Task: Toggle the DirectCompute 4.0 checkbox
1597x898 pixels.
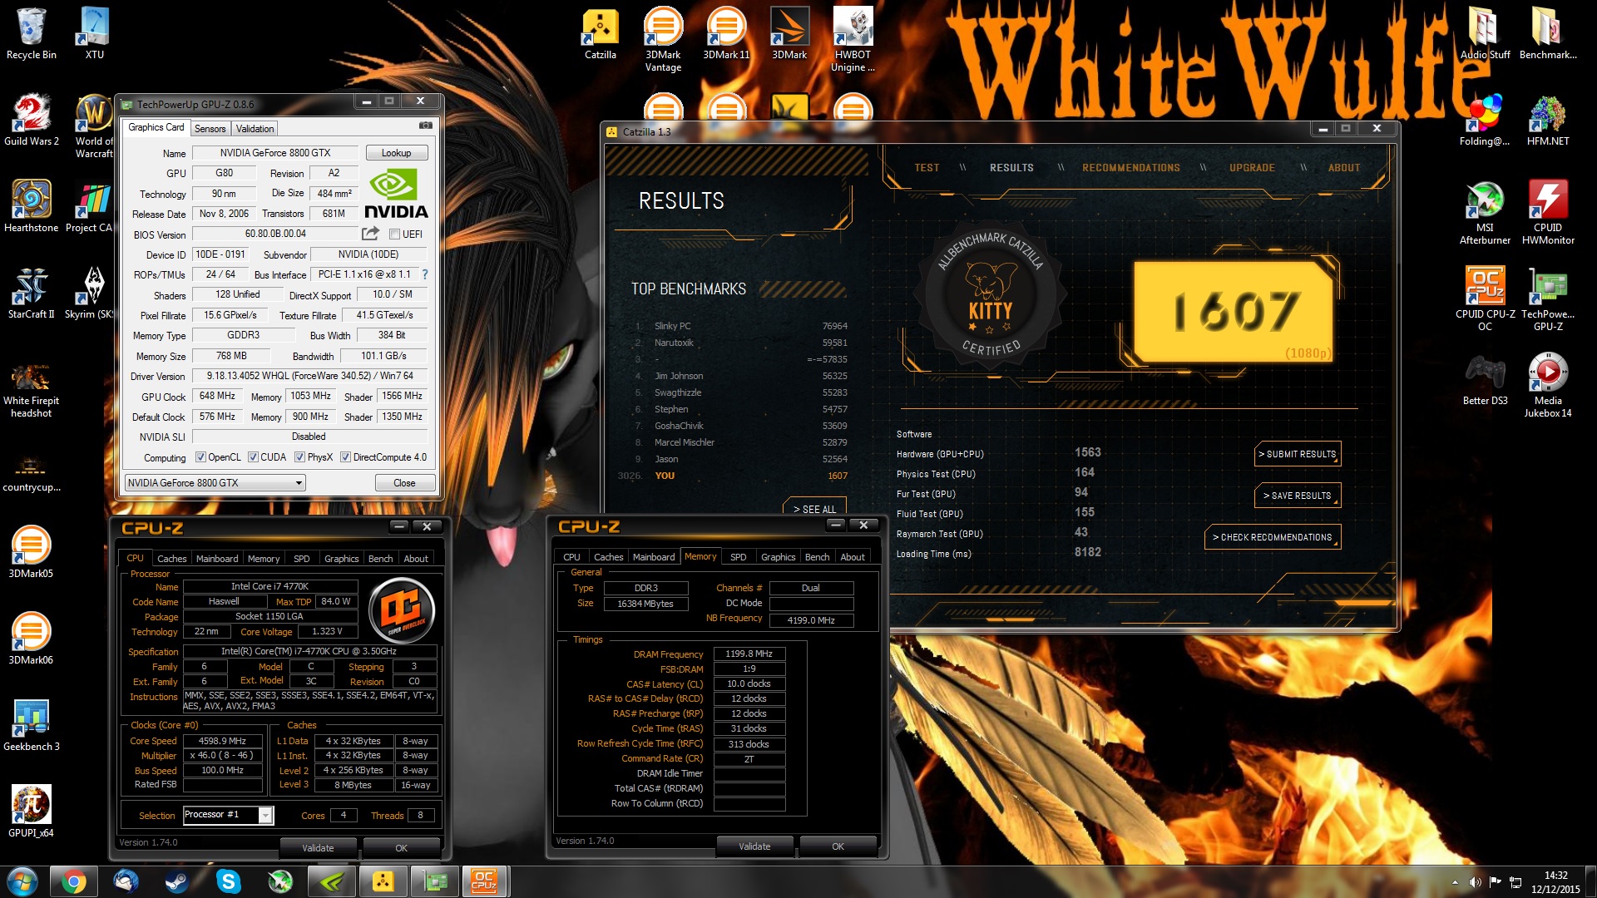Action: (x=345, y=457)
